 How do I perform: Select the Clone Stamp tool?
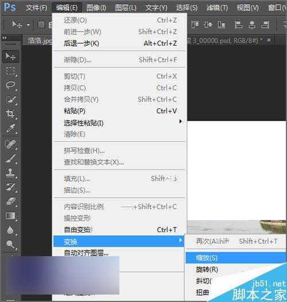pyautogui.click(x=10, y=172)
